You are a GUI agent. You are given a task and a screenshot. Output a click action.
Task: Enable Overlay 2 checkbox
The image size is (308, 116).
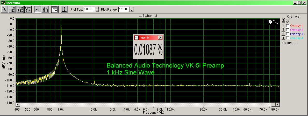point(288,30)
